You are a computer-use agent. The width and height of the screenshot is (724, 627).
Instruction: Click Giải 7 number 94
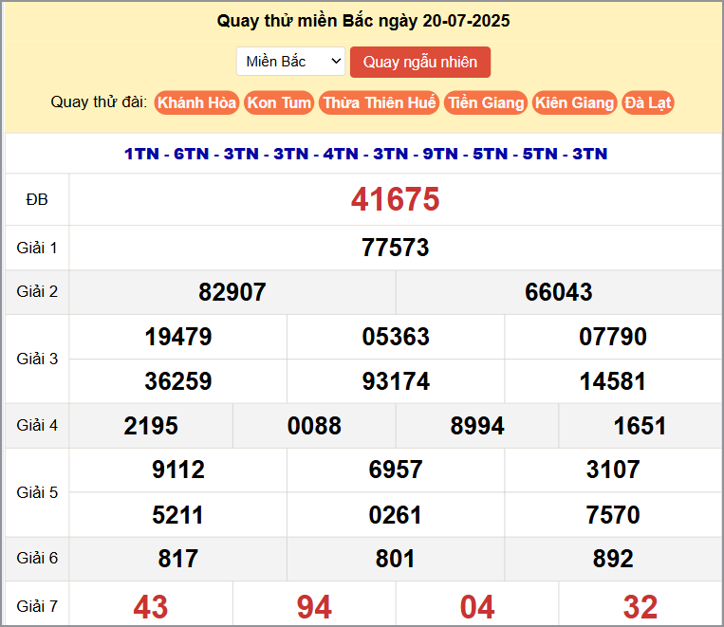tap(314, 607)
